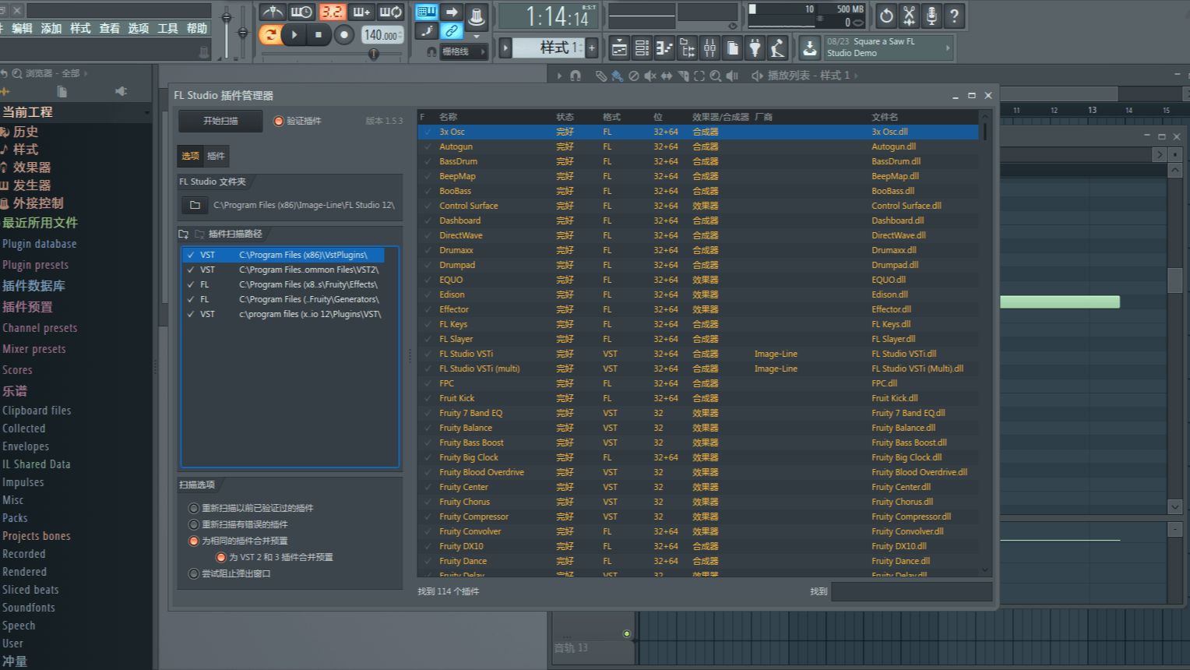Click in the 找到 plugin search field
The height and width of the screenshot is (670, 1190).
click(911, 591)
